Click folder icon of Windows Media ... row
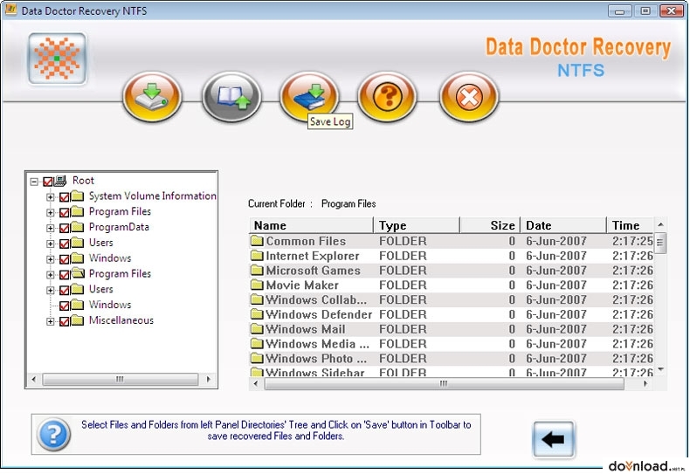The width and height of the screenshot is (690, 474). [x=257, y=343]
